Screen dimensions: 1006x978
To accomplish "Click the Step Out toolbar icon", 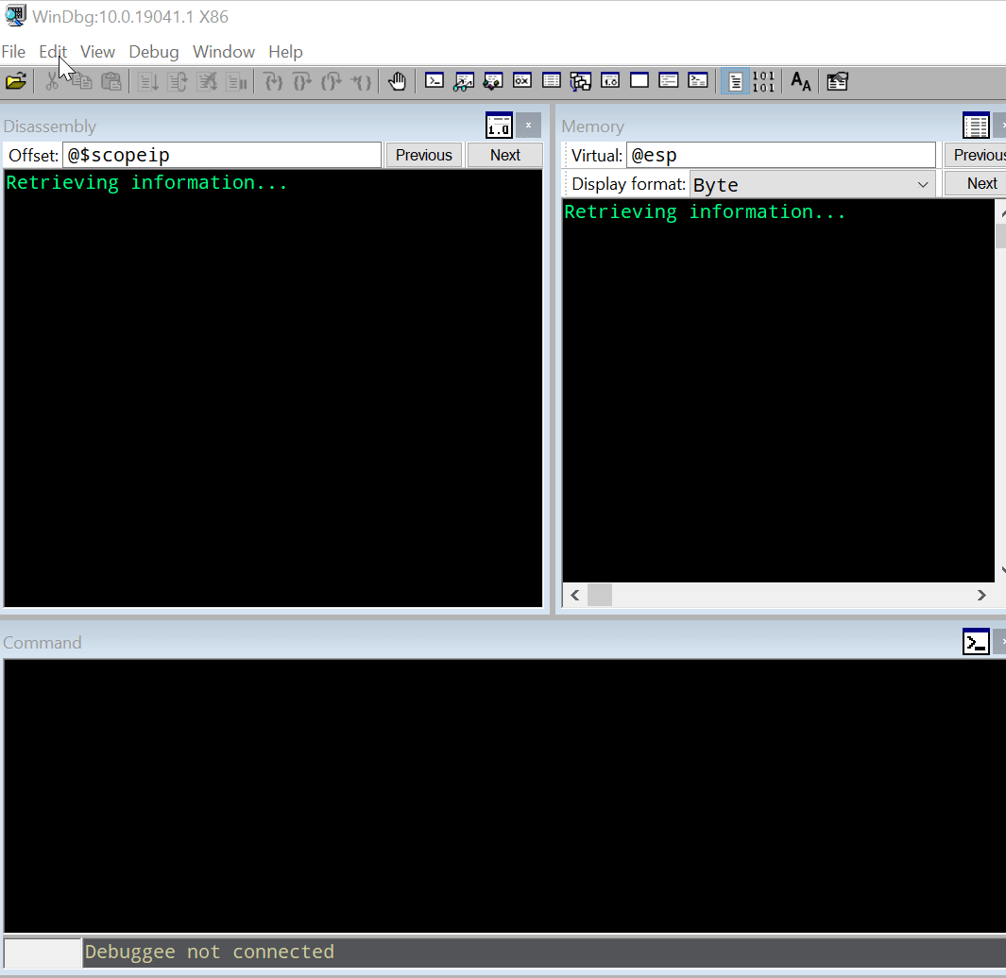I will 332,81.
